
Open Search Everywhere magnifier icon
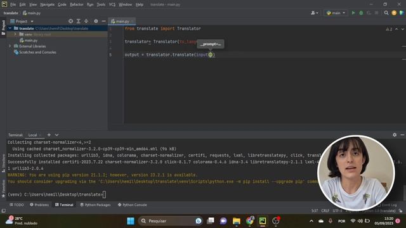(x=386, y=13)
